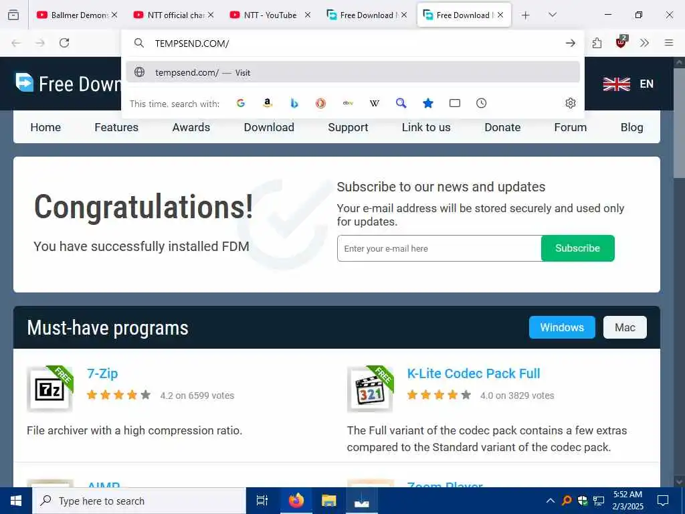Select the tempsend.com/ Visit suggestion

click(353, 72)
